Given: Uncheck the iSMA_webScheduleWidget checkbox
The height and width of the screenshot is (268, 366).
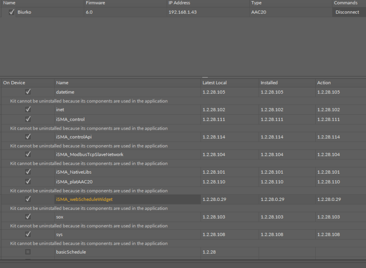Looking at the screenshot, I should click(x=28, y=199).
